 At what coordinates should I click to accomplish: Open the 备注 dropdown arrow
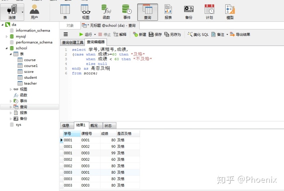coord(227,34)
